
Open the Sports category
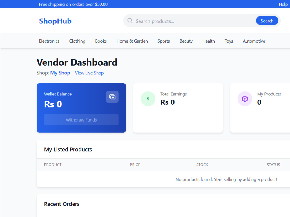[164, 41]
